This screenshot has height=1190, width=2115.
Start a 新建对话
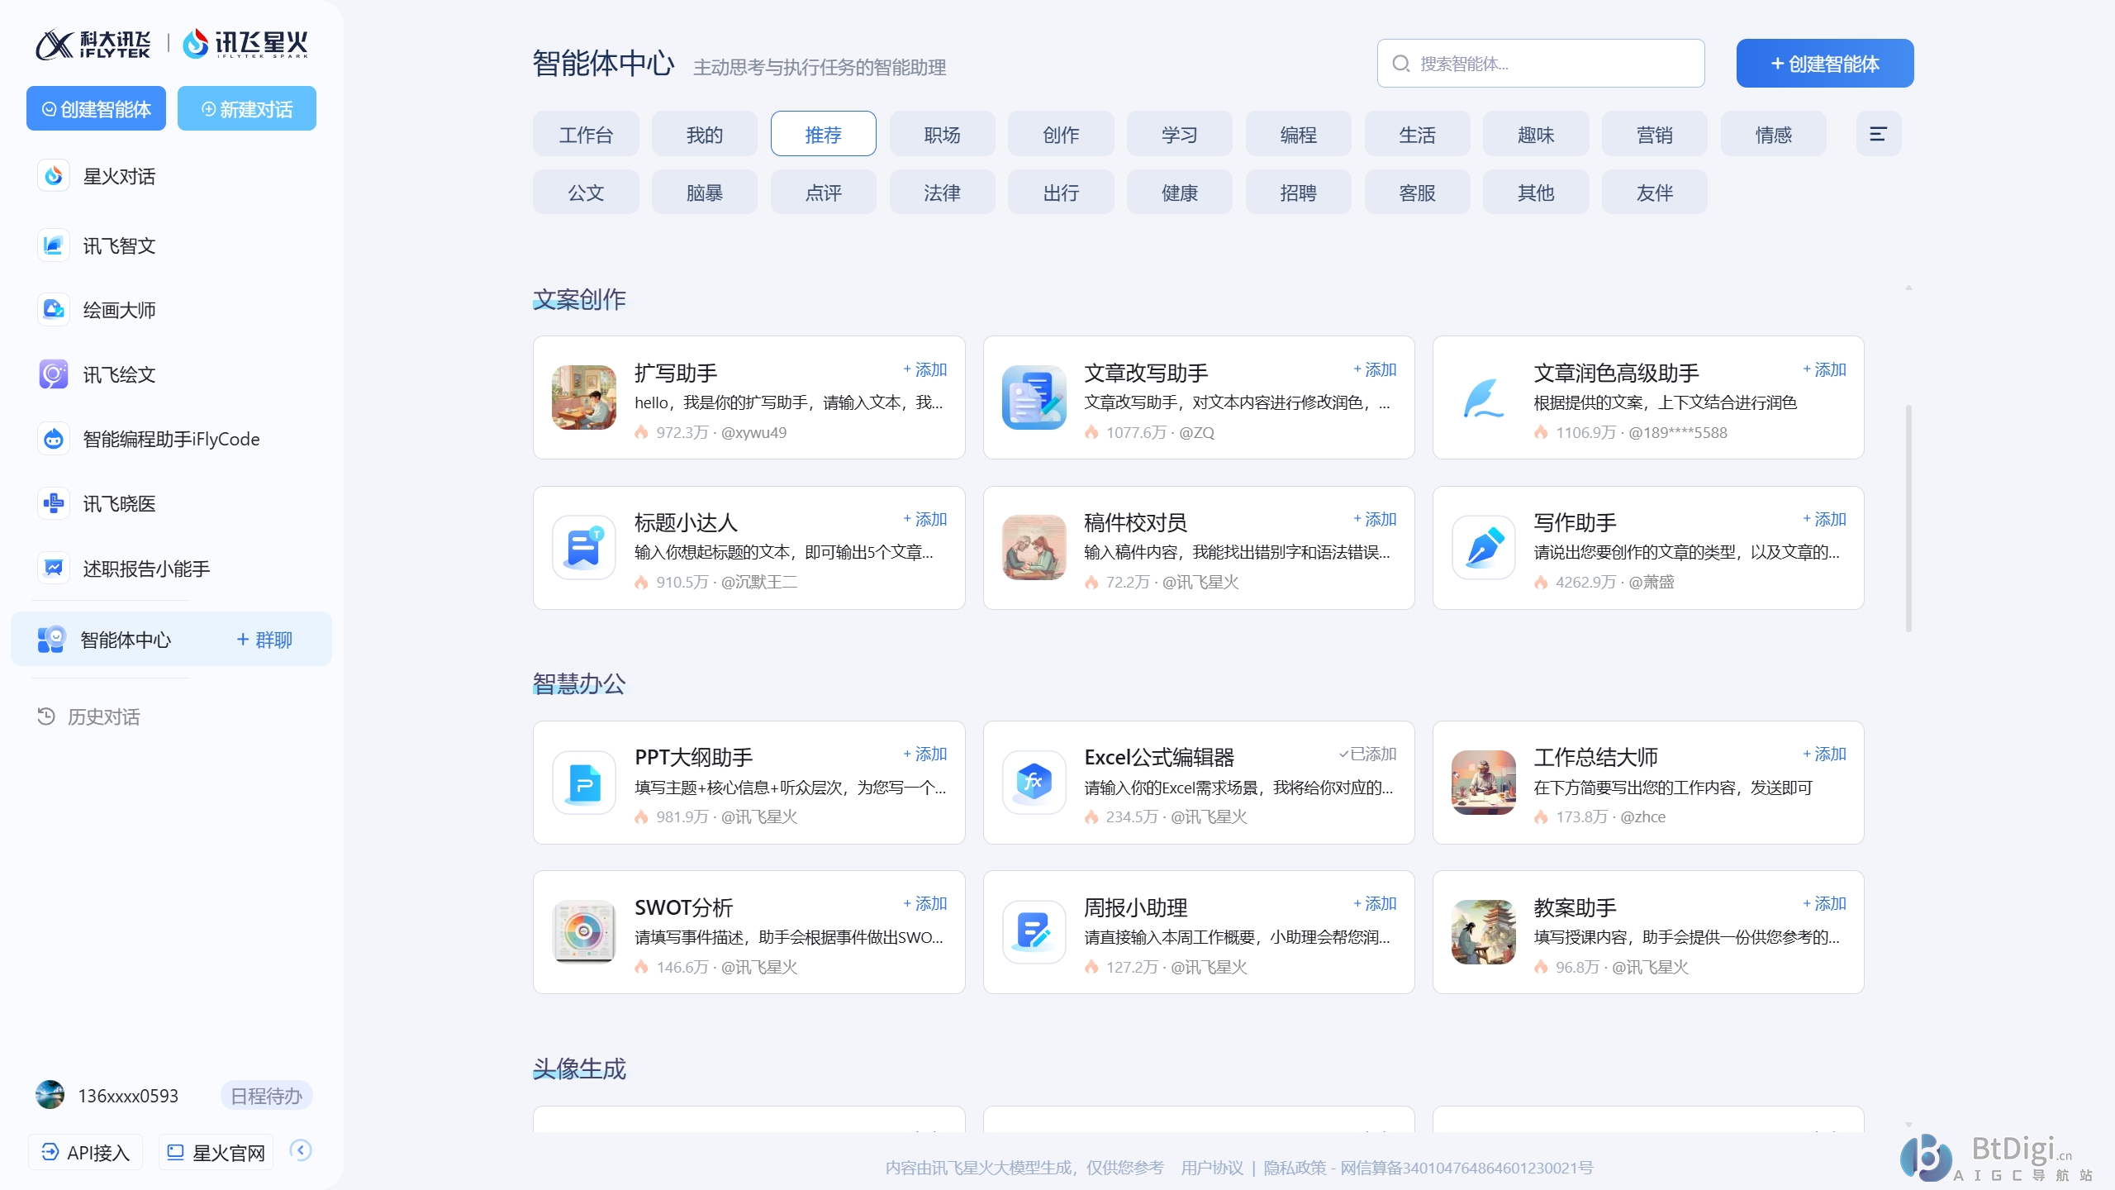(x=247, y=108)
